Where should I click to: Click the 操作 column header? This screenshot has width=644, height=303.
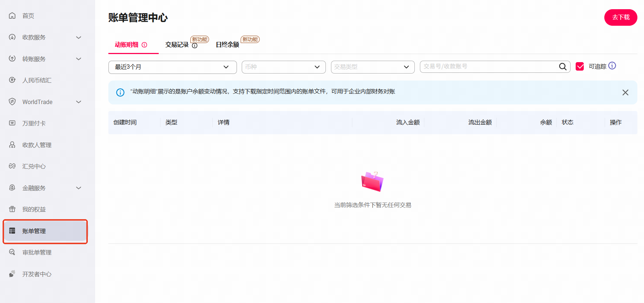(616, 122)
